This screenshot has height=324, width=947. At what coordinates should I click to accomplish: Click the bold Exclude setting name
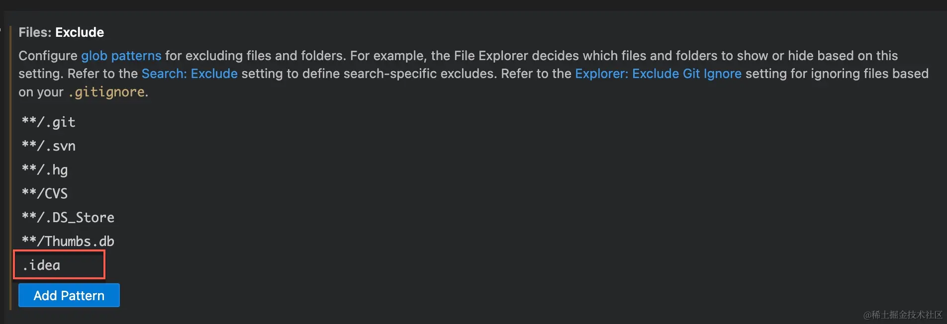tap(80, 32)
